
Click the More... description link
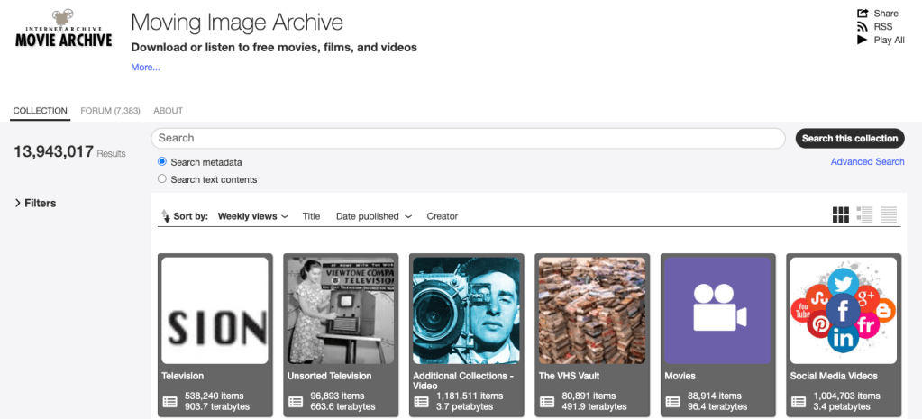145,68
